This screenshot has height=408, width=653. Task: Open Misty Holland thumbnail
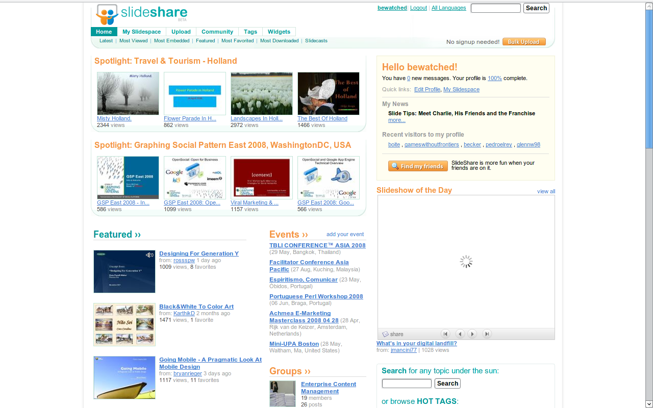128,93
